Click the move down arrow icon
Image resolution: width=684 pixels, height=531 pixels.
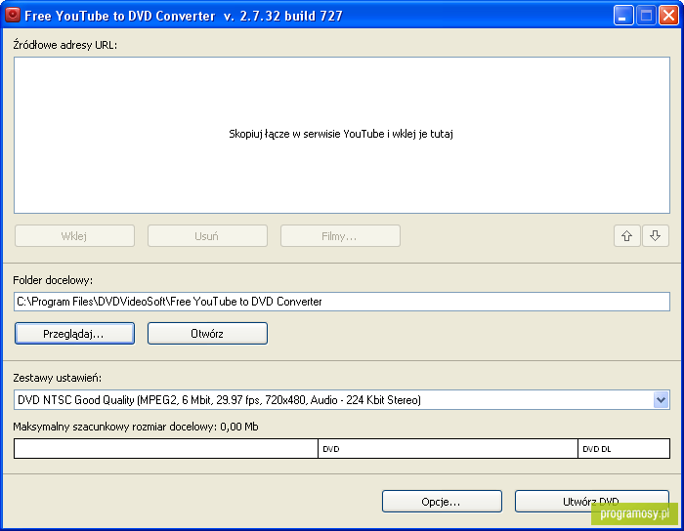coord(655,235)
